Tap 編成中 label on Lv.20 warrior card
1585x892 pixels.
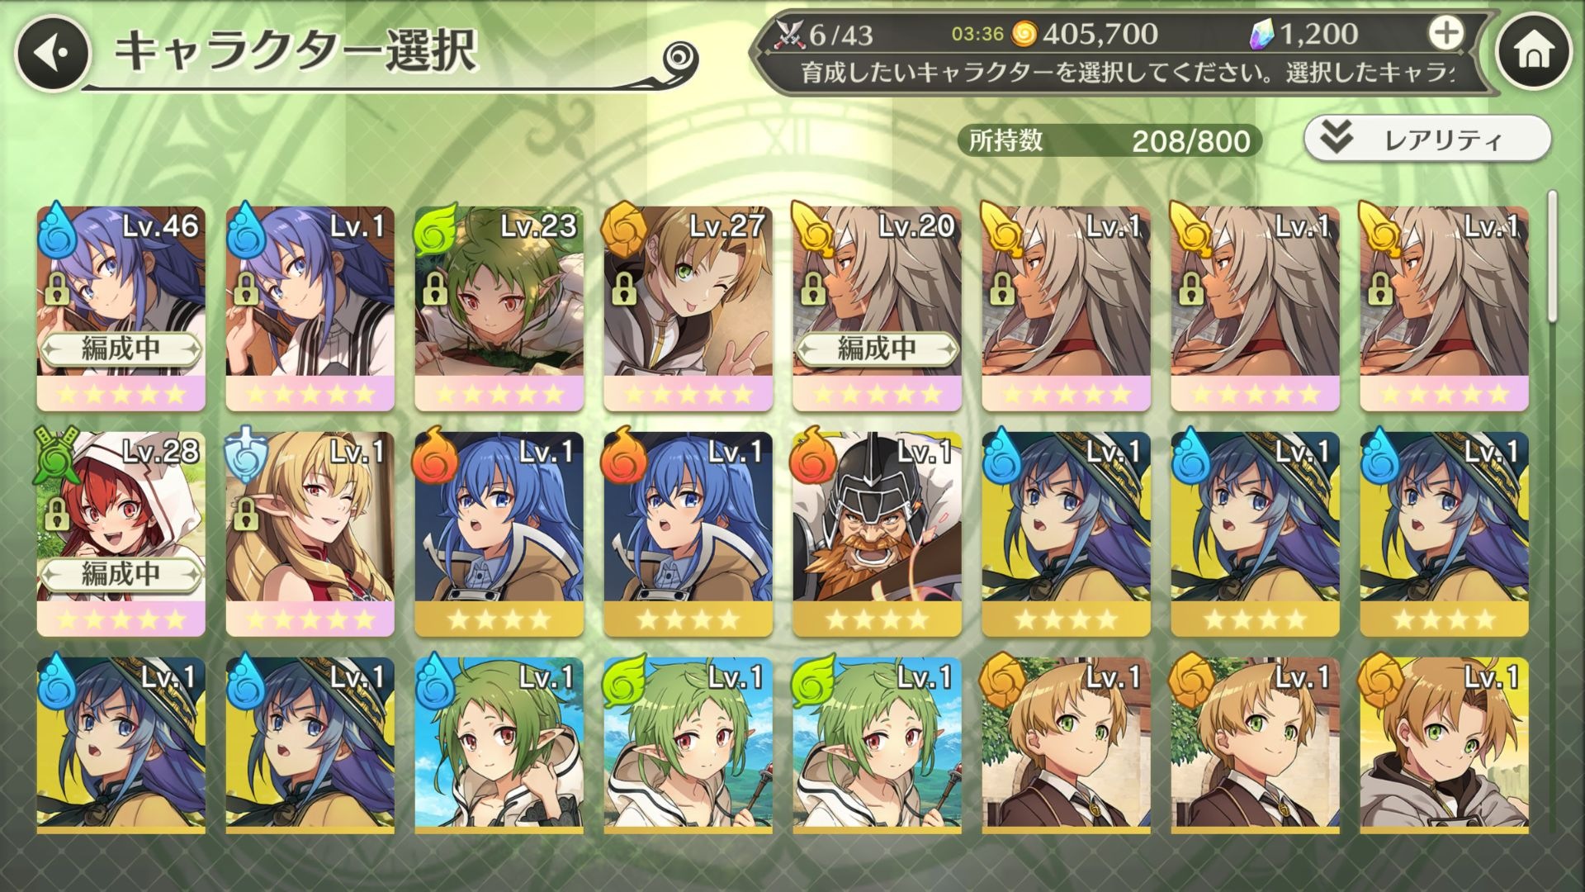point(877,349)
